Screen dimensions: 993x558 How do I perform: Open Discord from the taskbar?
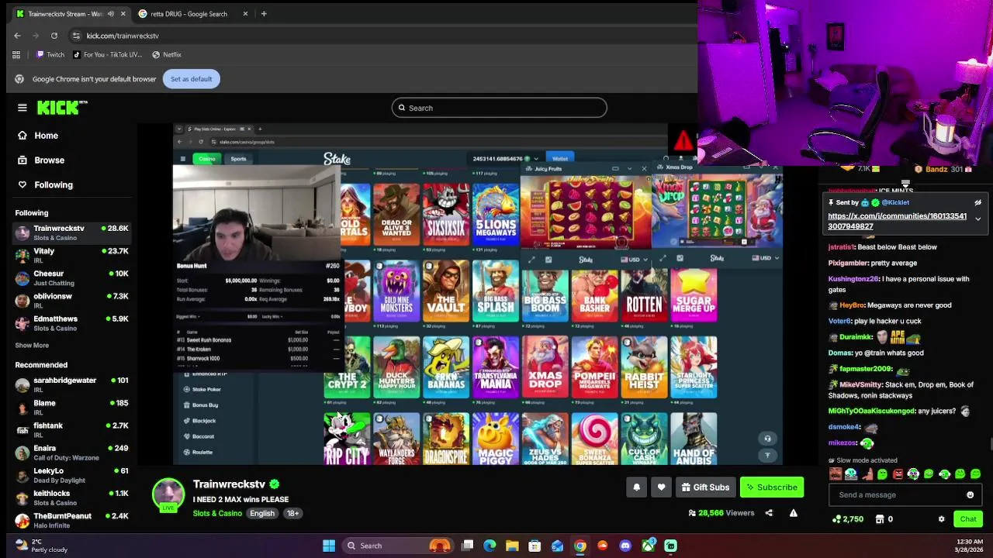[x=625, y=546]
